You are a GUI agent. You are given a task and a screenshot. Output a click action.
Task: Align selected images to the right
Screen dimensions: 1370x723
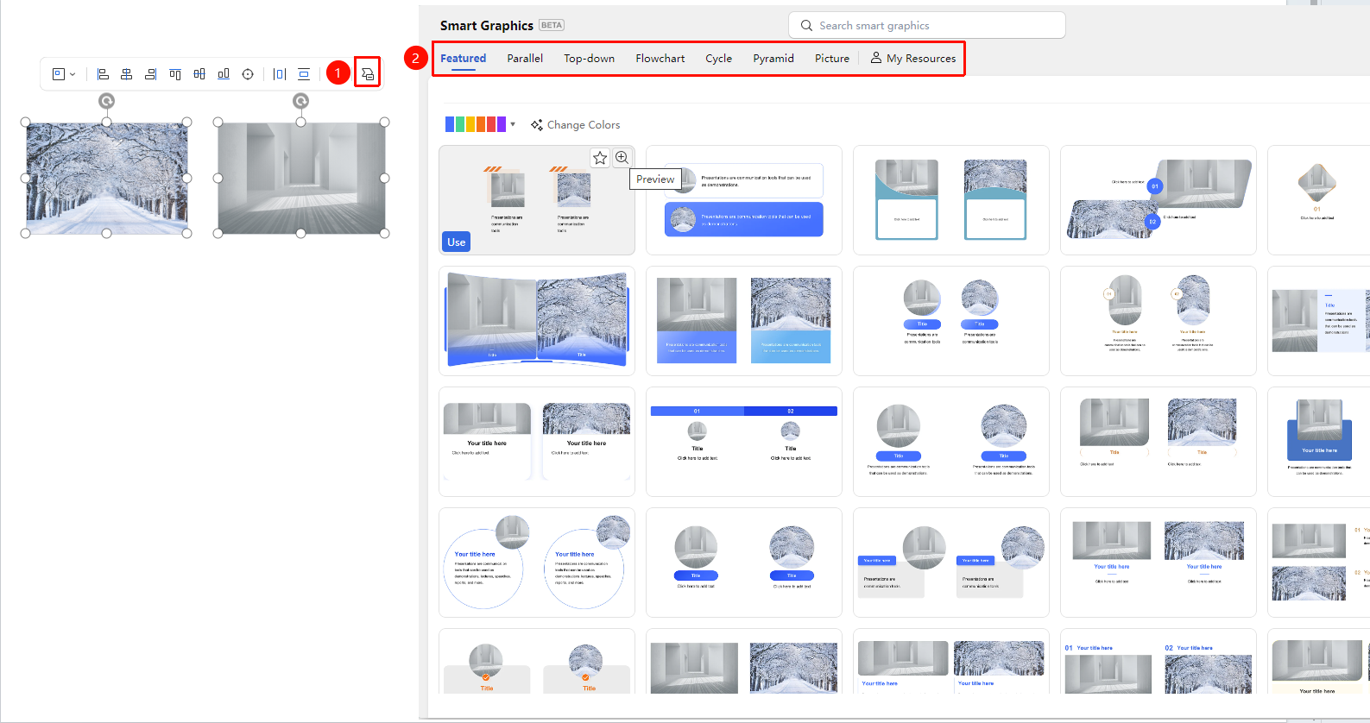tap(151, 74)
